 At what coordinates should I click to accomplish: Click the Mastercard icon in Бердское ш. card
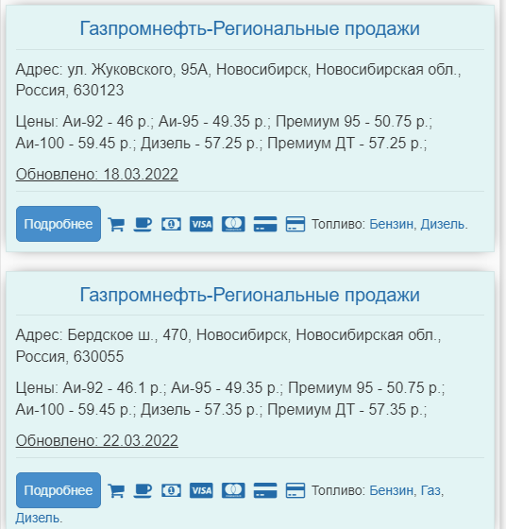click(233, 490)
